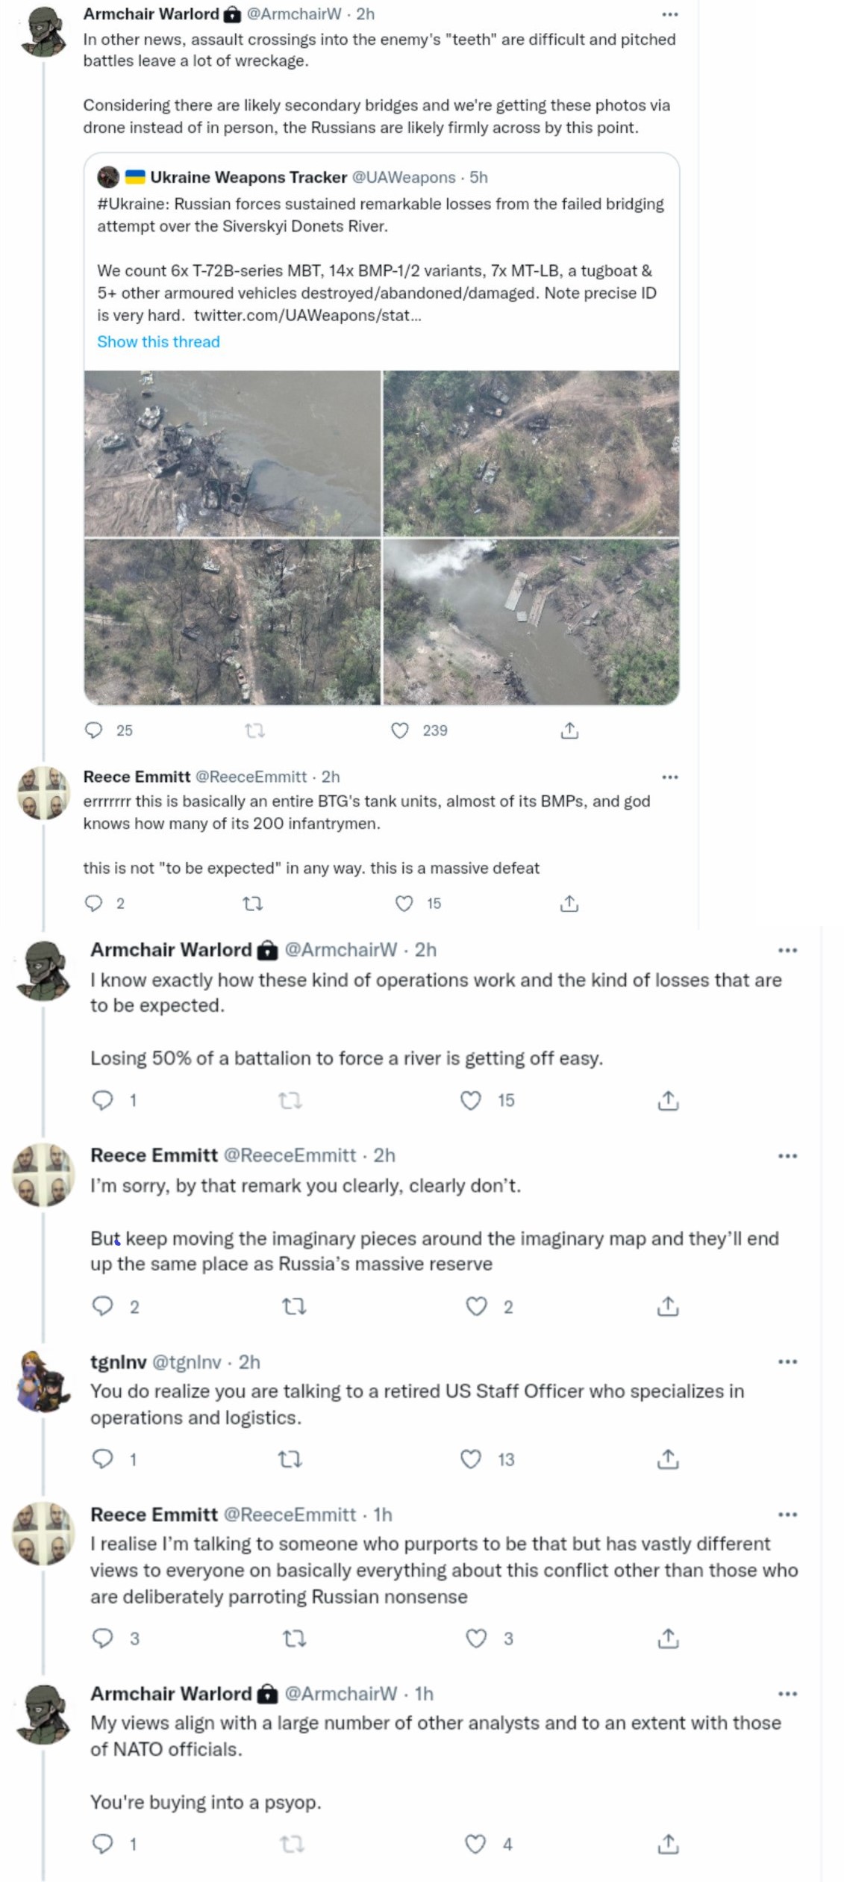Reply to the top Armchair Warlord tweet
This screenshot has width=844, height=1882.
pos(94,730)
